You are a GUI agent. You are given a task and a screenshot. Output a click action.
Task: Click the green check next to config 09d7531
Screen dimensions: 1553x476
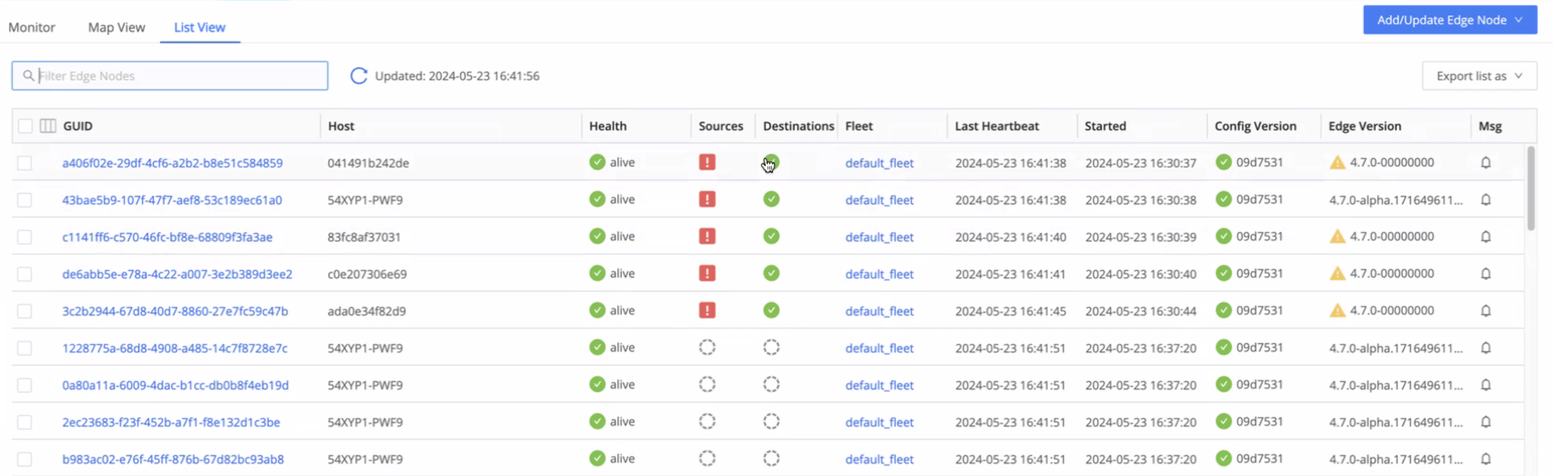point(1225,162)
